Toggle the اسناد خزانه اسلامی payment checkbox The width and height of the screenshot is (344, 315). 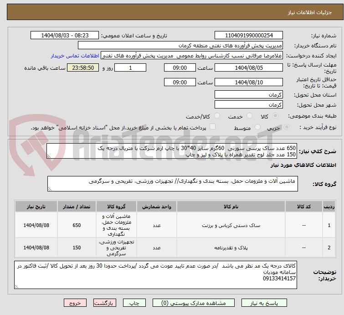(212, 127)
